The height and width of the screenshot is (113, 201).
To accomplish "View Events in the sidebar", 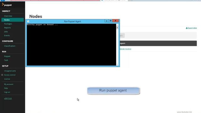I will point(7,35).
